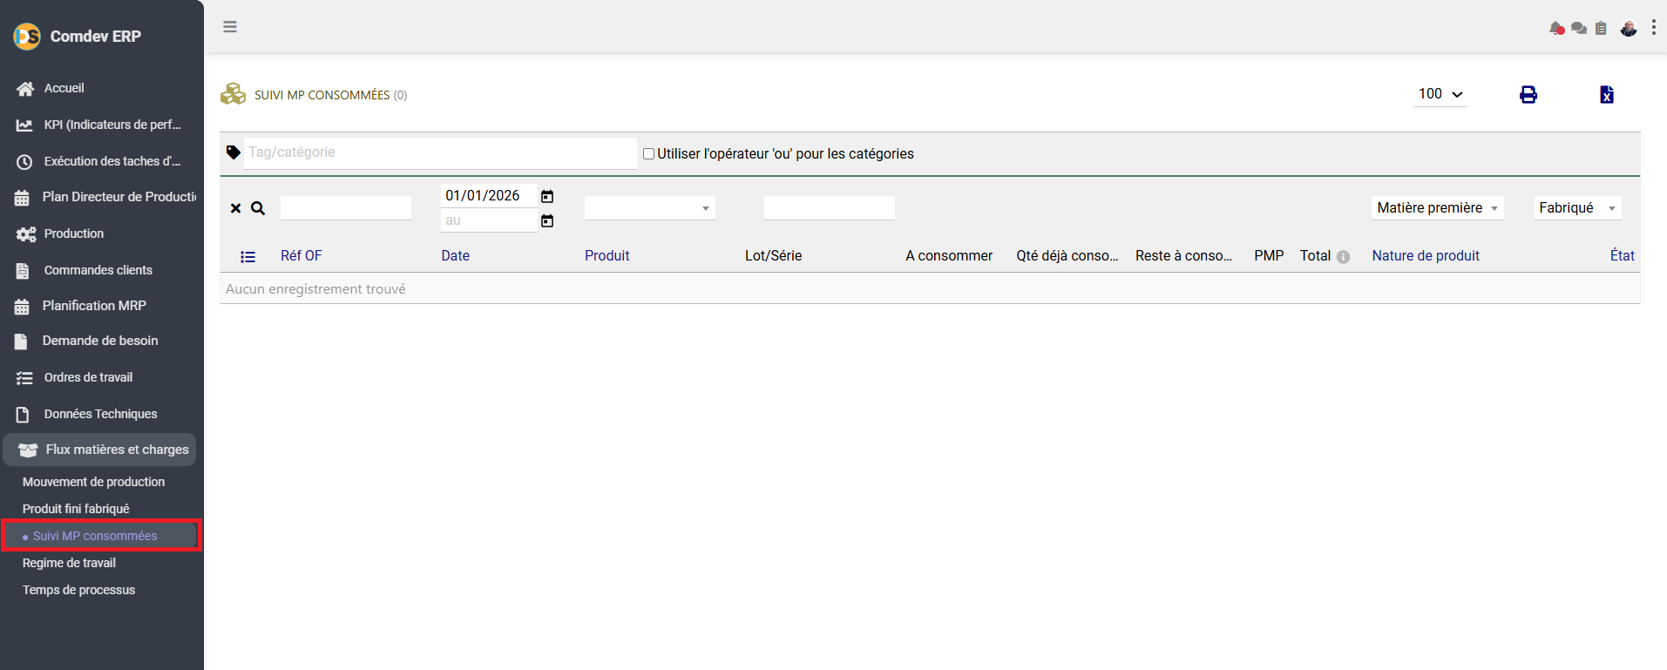Viewport: 1667px width, 670px height.
Task: Open KPI indicators menu item
Action: click(112, 125)
